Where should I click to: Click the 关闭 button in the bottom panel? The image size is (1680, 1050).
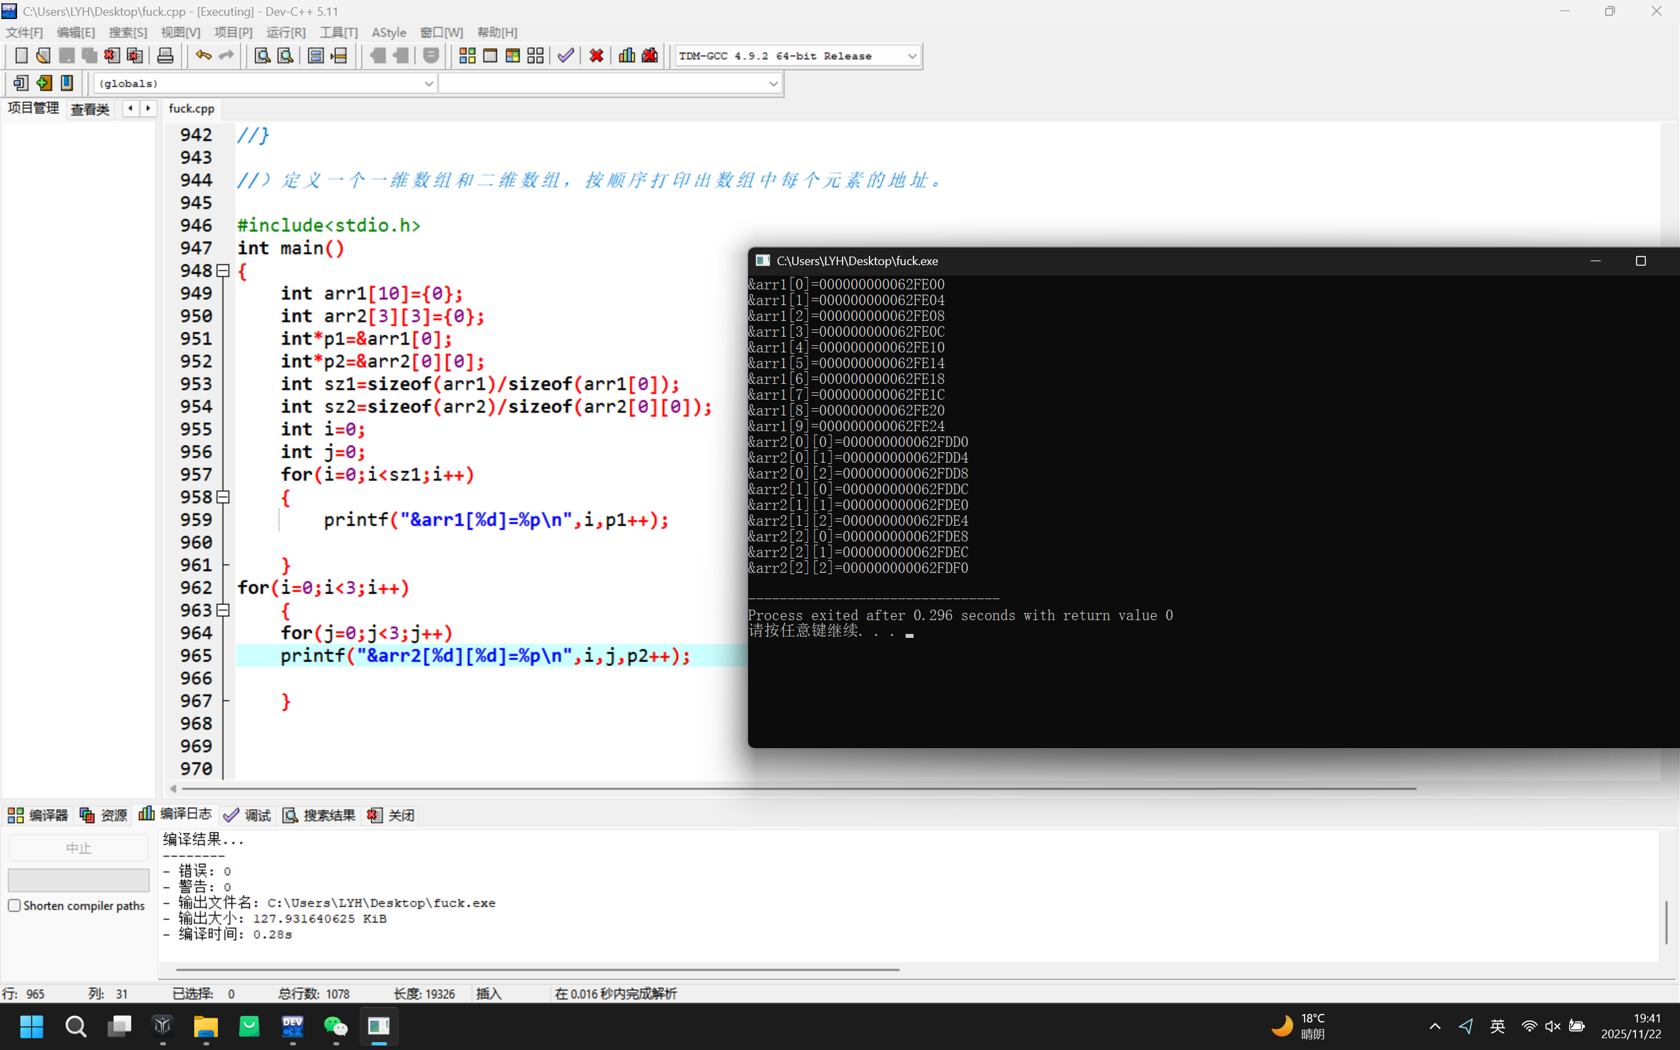pyautogui.click(x=391, y=815)
